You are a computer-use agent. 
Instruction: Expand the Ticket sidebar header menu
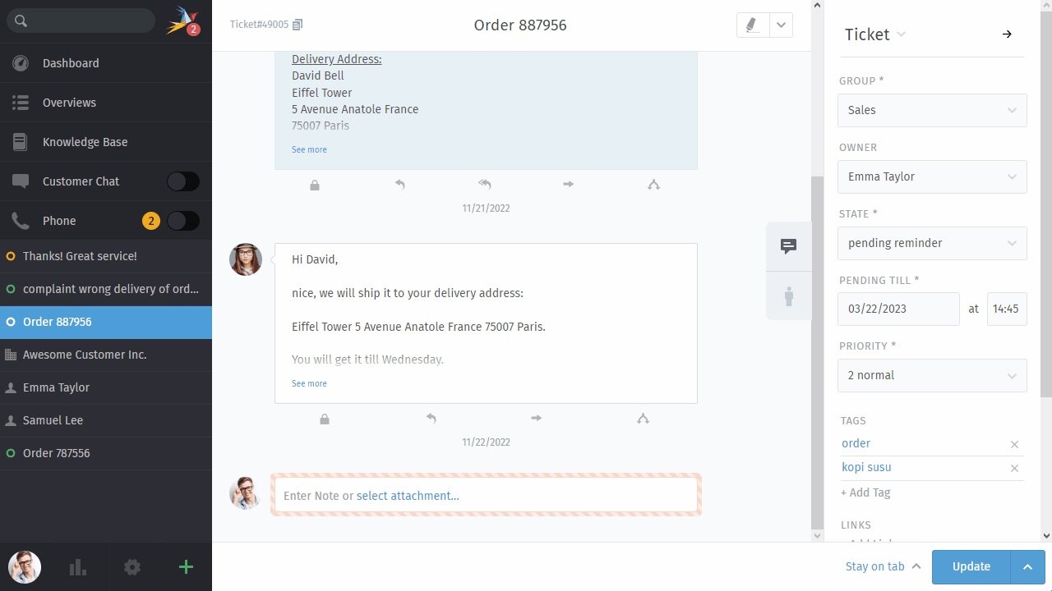(x=901, y=34)
